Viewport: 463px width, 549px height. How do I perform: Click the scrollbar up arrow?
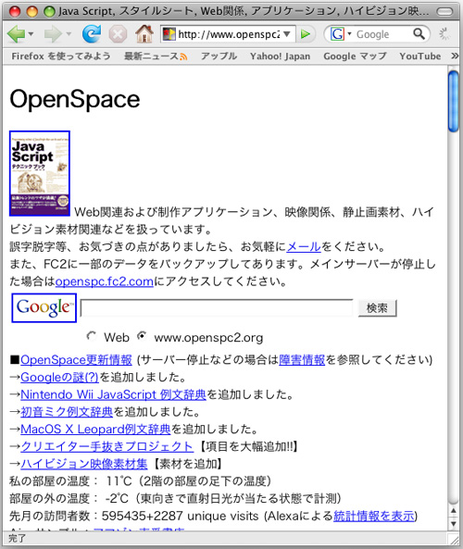tap(454, 511)
